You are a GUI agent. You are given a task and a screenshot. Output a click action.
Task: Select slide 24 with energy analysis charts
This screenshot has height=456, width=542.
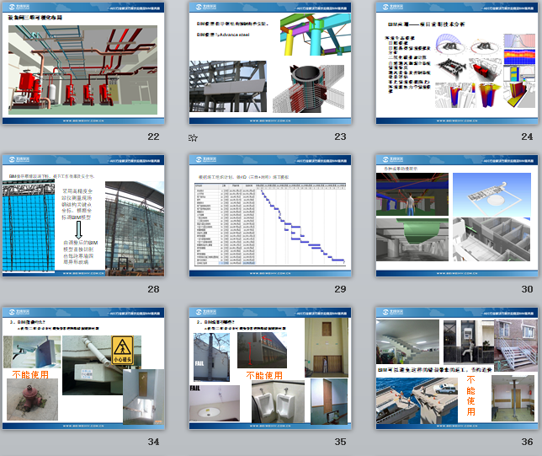click(457, 63)
